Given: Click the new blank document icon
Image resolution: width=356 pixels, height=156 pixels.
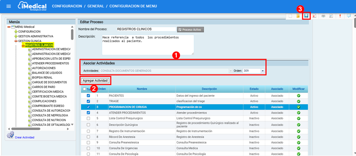Looking at the screenshot, I should tap(290, 16).
